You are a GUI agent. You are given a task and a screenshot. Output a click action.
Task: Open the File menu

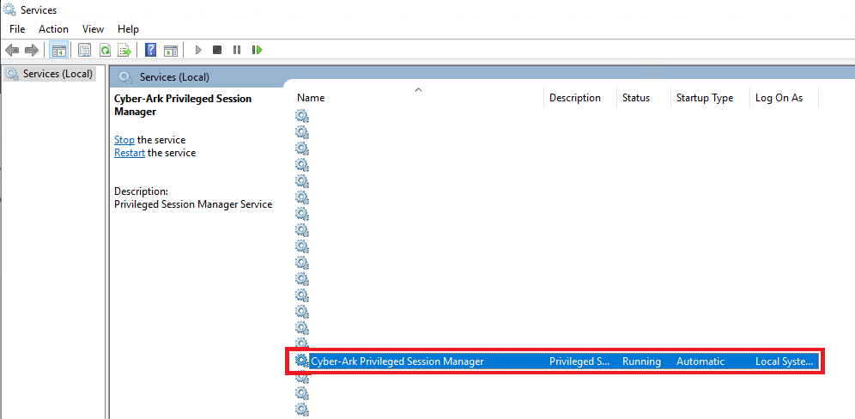(17, 29)
